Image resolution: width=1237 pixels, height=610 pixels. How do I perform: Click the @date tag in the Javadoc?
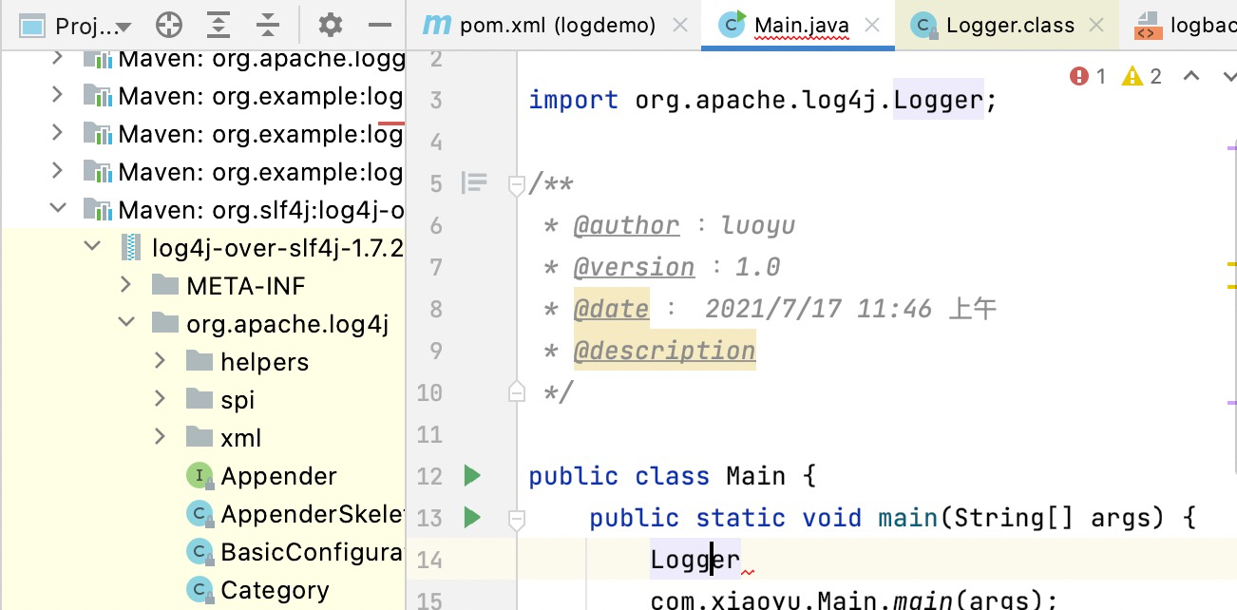click(612, 309)
